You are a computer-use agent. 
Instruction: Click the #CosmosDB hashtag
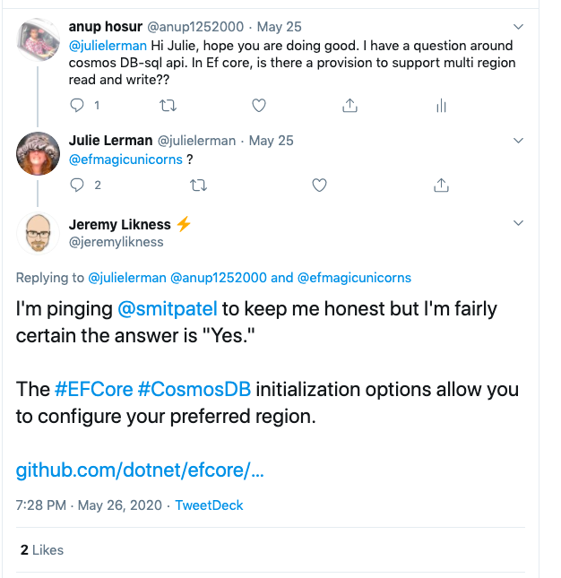pyautogui.click(x=195, y=391)
